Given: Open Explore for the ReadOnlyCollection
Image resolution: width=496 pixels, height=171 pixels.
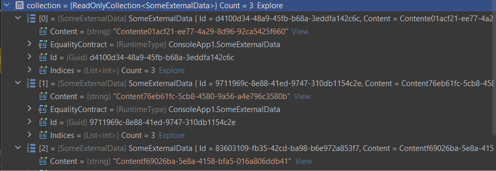Looking at the screenshot, I should coord(270,6).
